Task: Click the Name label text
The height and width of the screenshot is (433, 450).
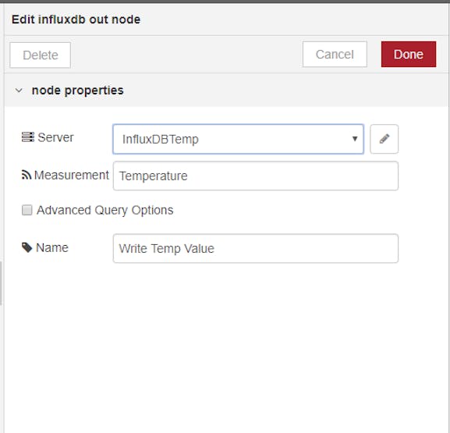Action: (52, 247)
